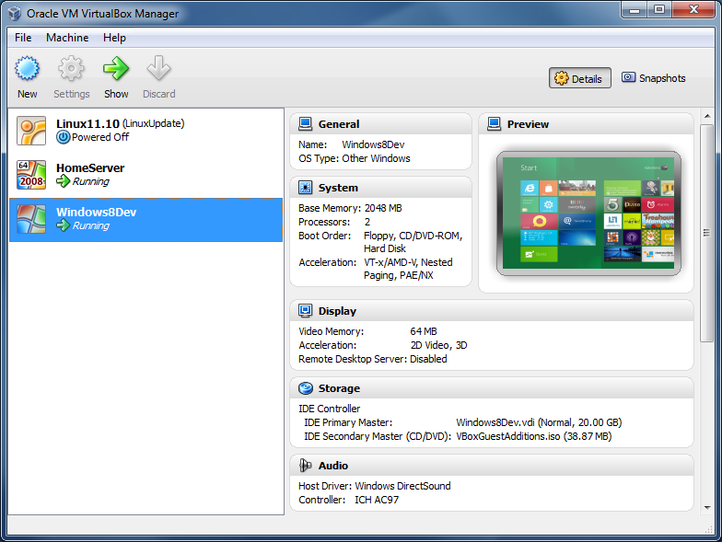Click the System section chip icon
The height and width of the screenshot is (542, 722).
tap(306, 188)
